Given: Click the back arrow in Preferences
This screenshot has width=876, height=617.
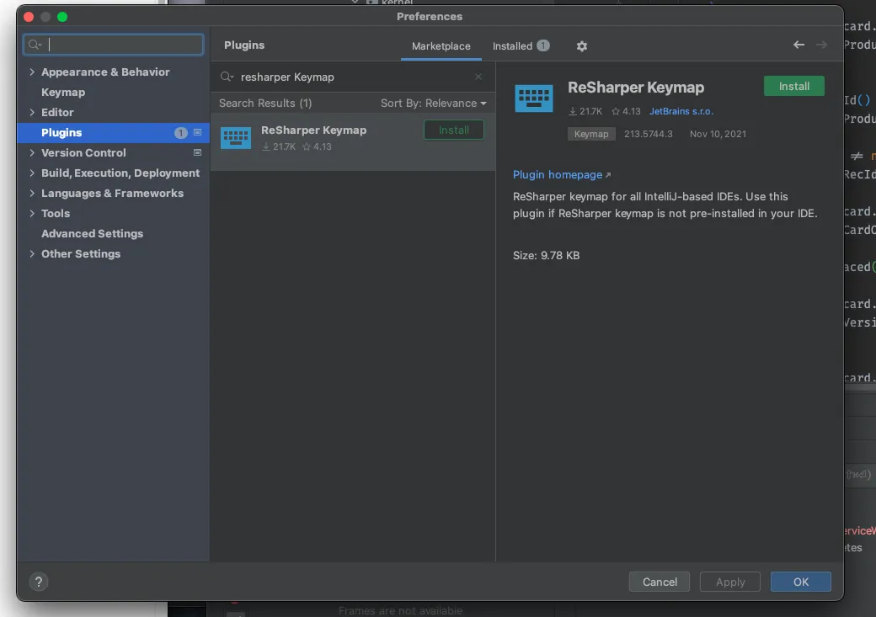Looking at the screenshot, I should 799,45.
